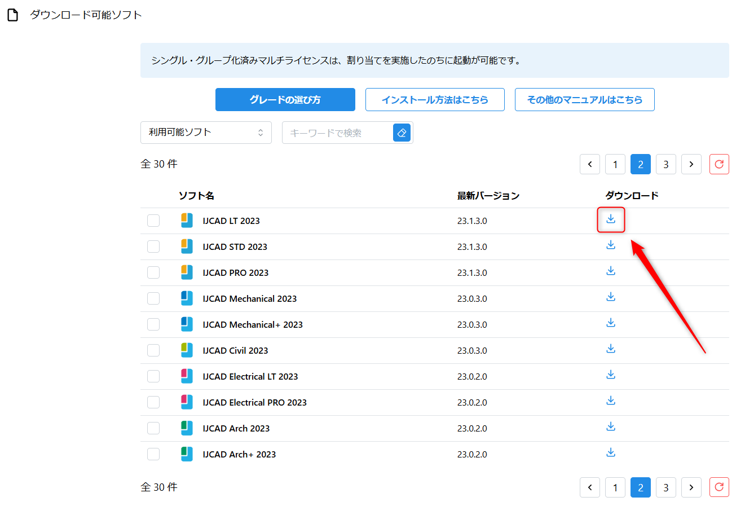The height and width of the screenshot is (506, 745).
Task: Download IJCAD PRO 2023
Action: point(611,271)
